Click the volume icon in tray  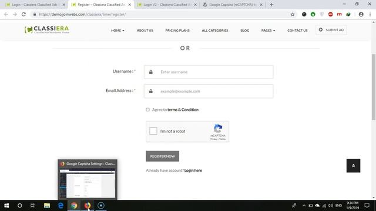(331, 206)
